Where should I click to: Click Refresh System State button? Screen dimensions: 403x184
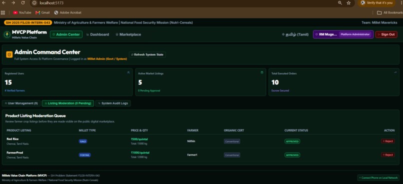tap(147, 54)
